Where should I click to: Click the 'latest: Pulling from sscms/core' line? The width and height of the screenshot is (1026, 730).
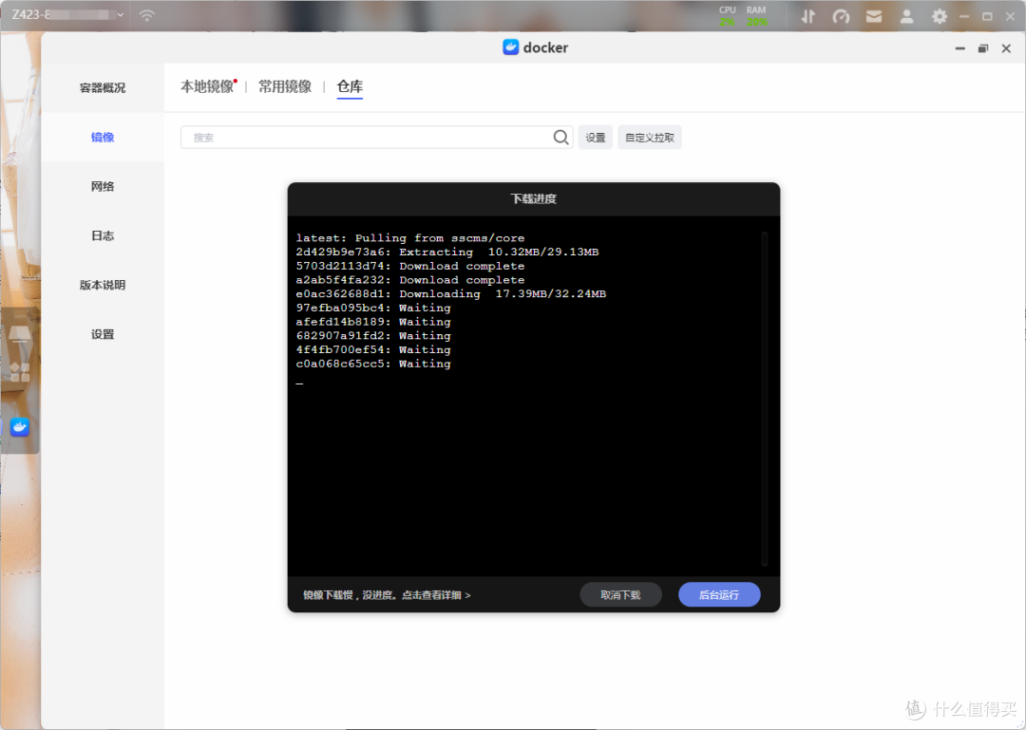409,238
